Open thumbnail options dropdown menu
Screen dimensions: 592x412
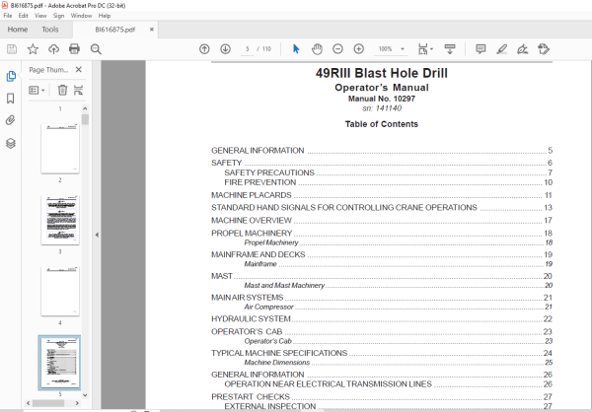point(37,90)
